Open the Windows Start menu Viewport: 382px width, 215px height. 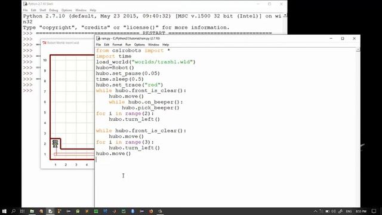(4, 211)
